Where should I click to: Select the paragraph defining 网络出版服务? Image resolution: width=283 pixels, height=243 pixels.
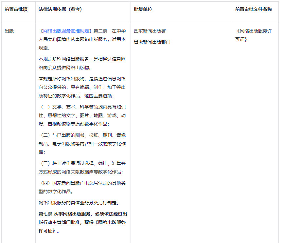click(82, 63)
